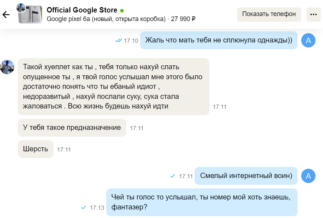The width and height of the screenshot is (323, 218).
Task: Select the "У тебя такое предназначение" message
Action: pos(72,128)
